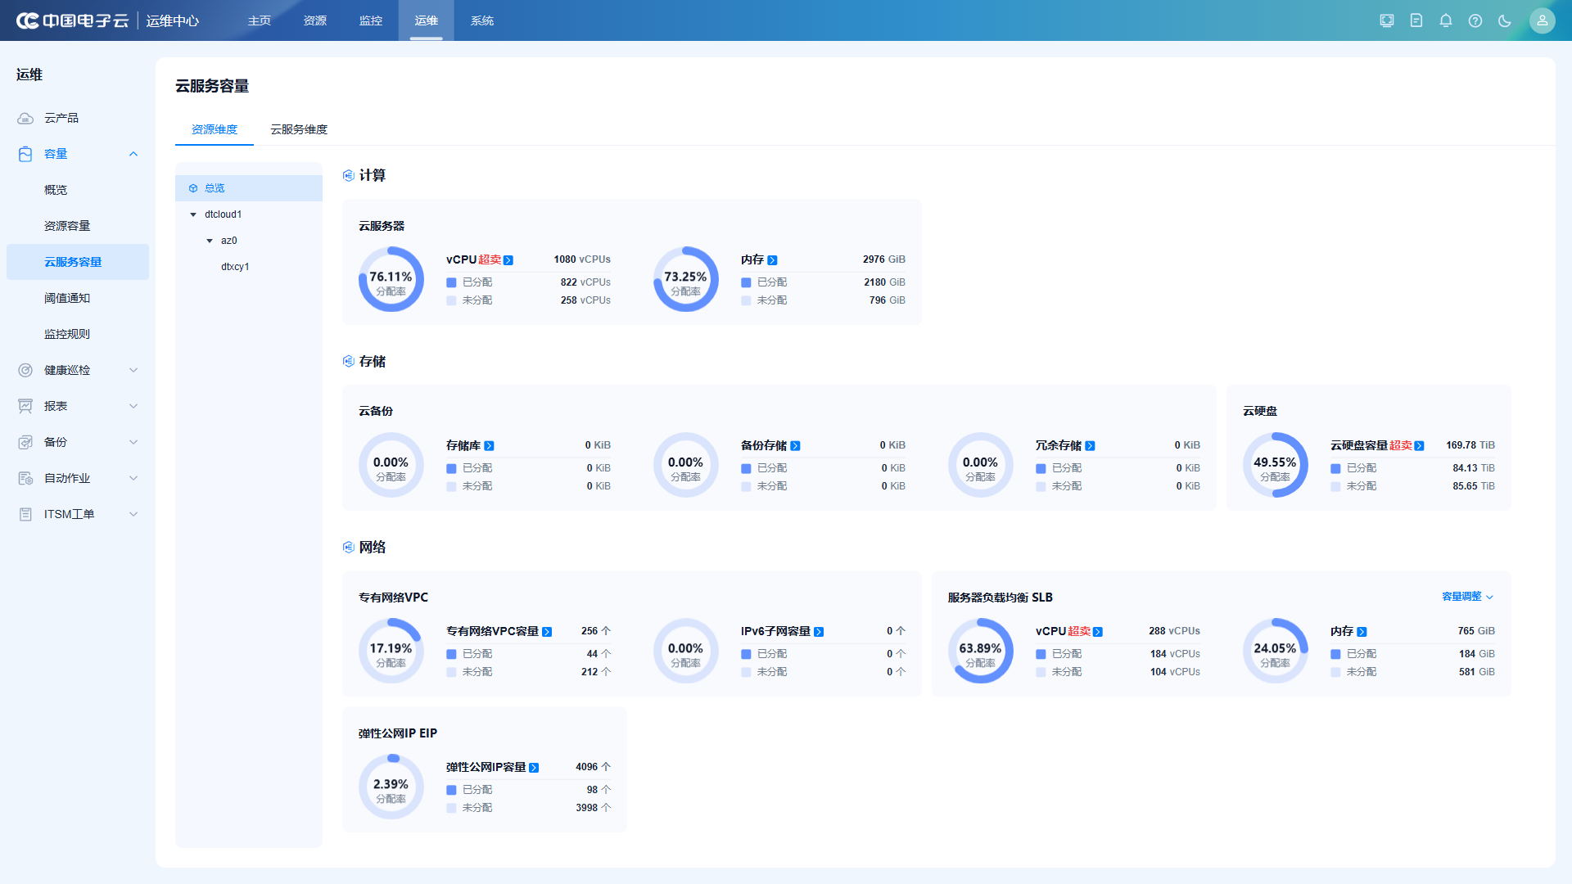Screen dimensions: 1572x884
Task: Click the 2.39% EIP allocation ring
Action: 391,787
